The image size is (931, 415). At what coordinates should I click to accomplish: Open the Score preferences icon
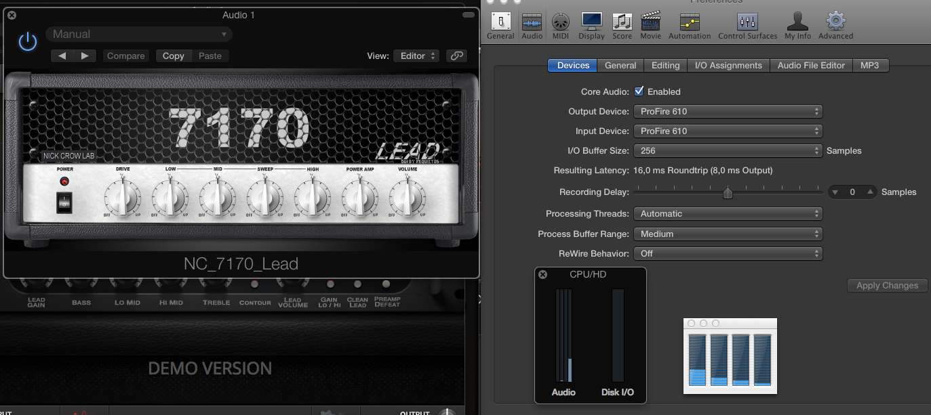622,26
